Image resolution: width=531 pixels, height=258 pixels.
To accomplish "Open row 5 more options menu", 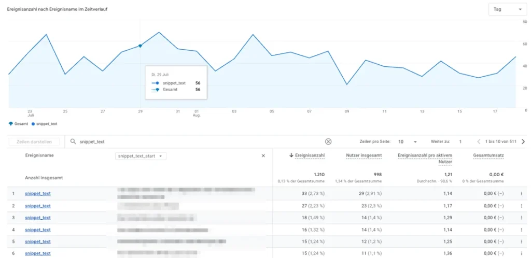I will coord(521,241).
